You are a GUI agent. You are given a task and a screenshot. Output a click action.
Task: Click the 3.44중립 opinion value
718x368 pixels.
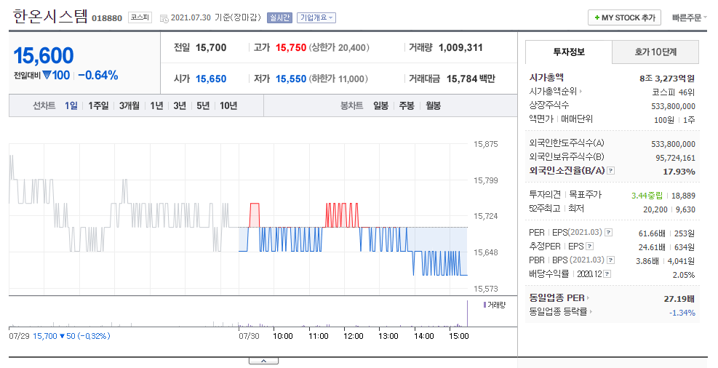tap(647, 196)
